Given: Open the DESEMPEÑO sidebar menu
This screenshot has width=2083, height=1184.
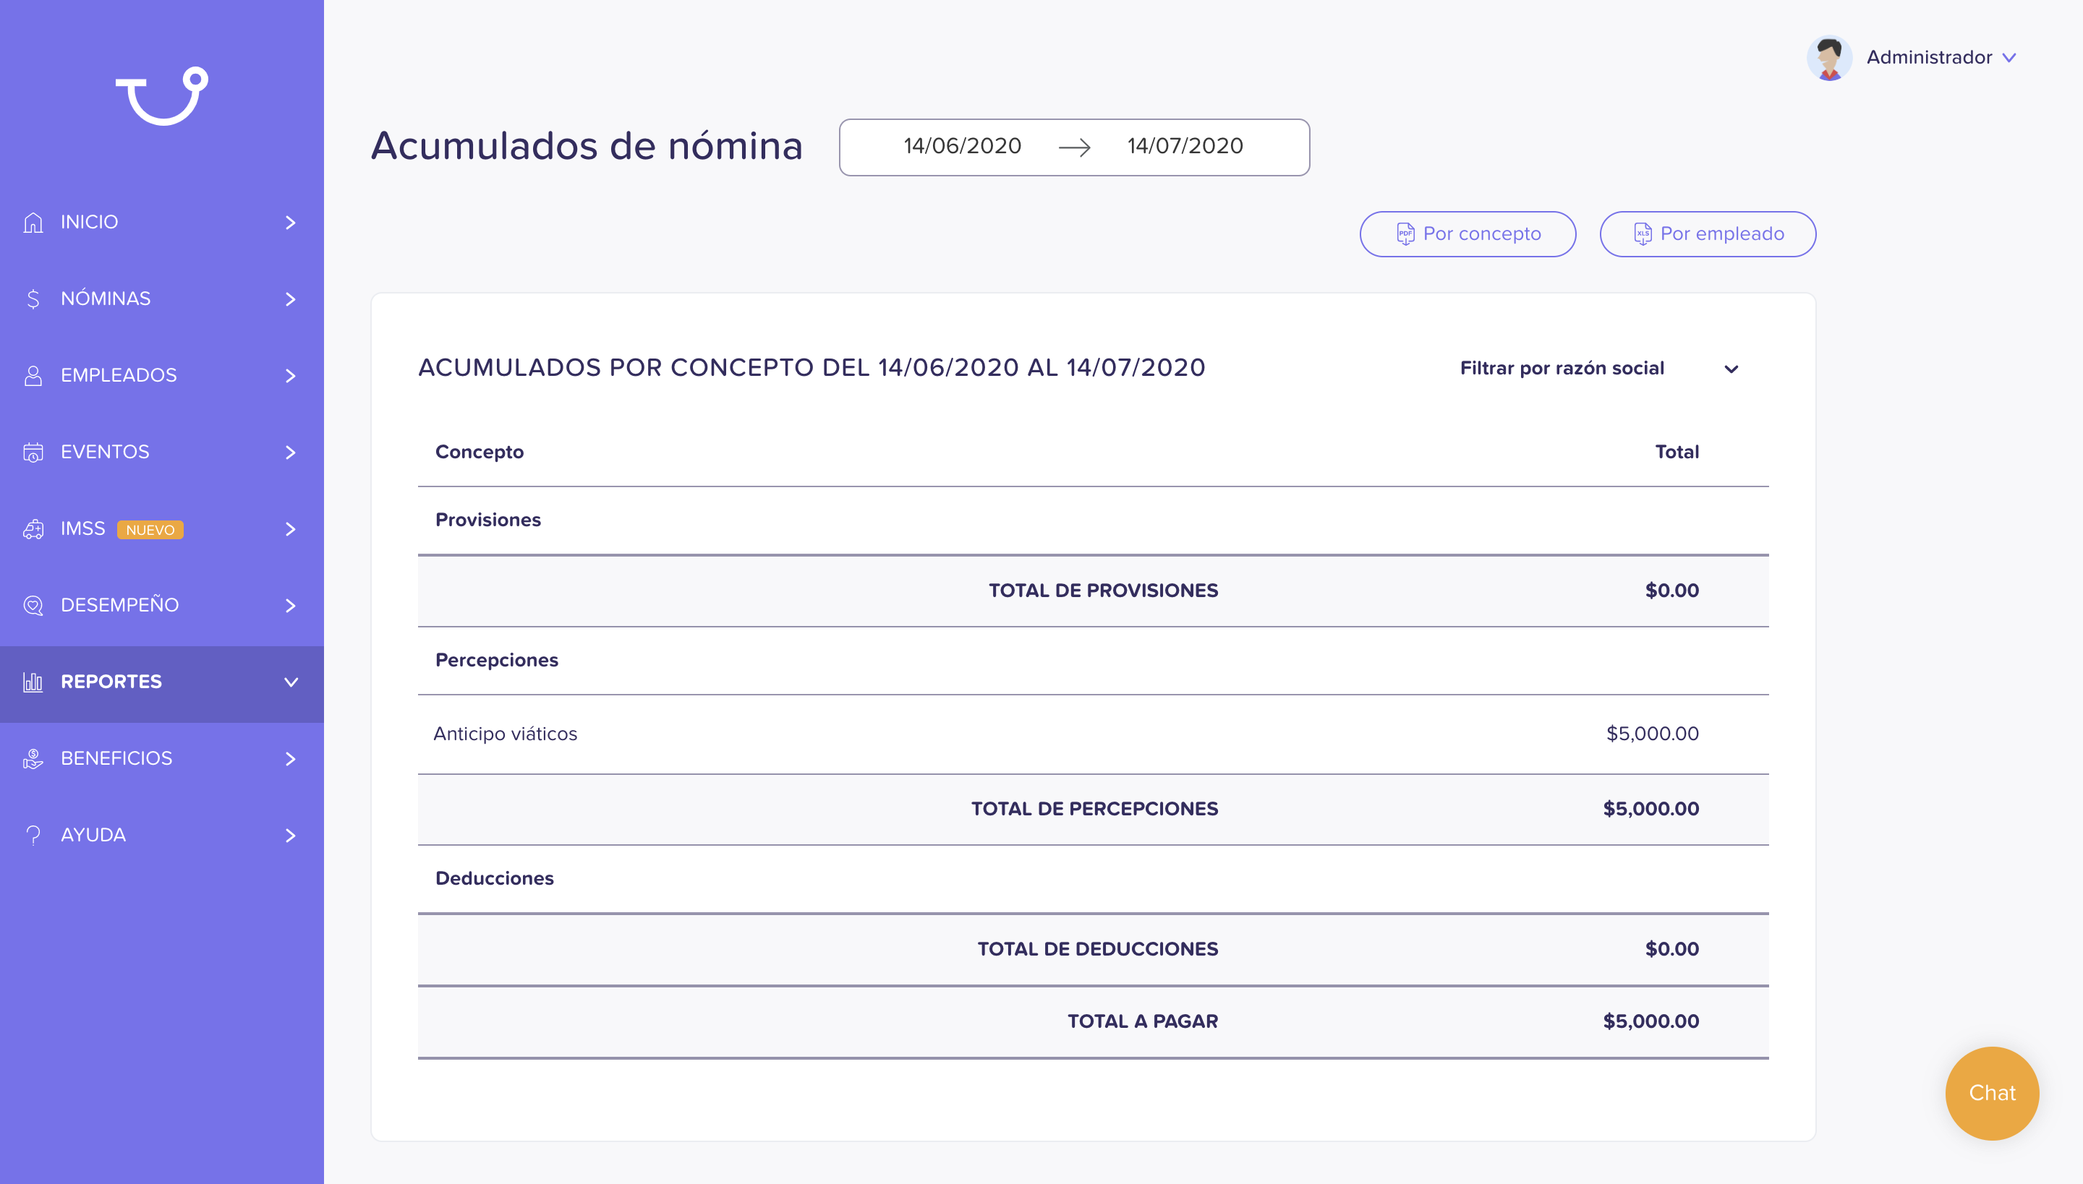Looking at the screenshot, I should coord(162,605).
